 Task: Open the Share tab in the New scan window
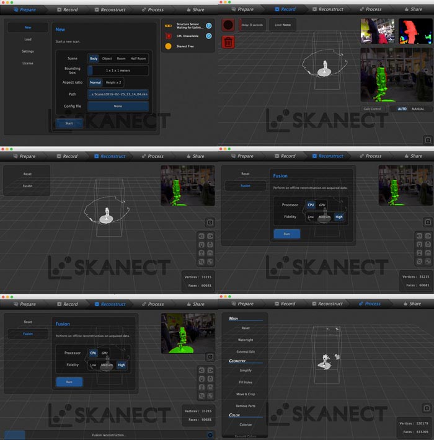(x=195, y=9)
